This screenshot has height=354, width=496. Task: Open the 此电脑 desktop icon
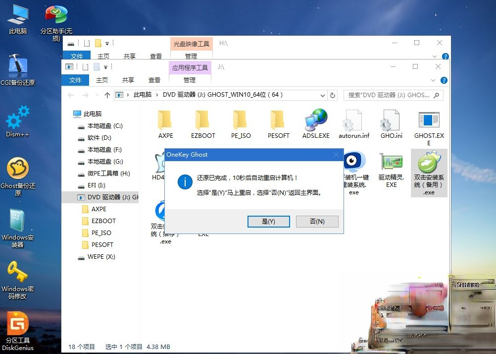(x=18, y=20)
